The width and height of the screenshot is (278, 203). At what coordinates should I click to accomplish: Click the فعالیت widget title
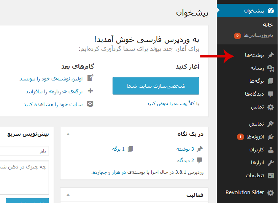point(195,195)
